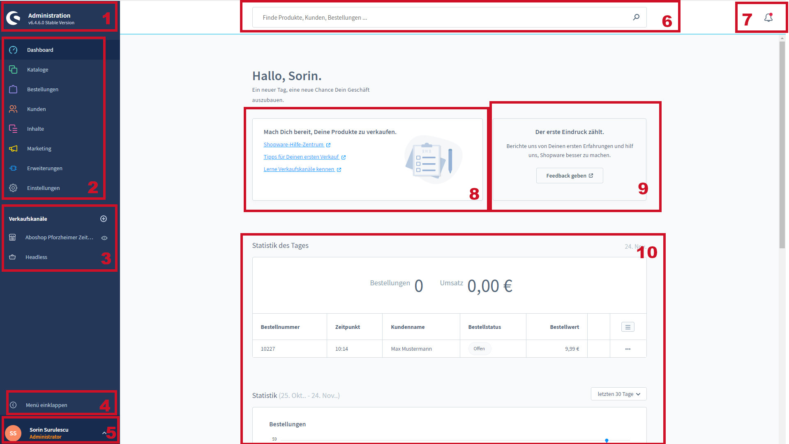Click the Kataloge sidebar icon

[13, 69]
